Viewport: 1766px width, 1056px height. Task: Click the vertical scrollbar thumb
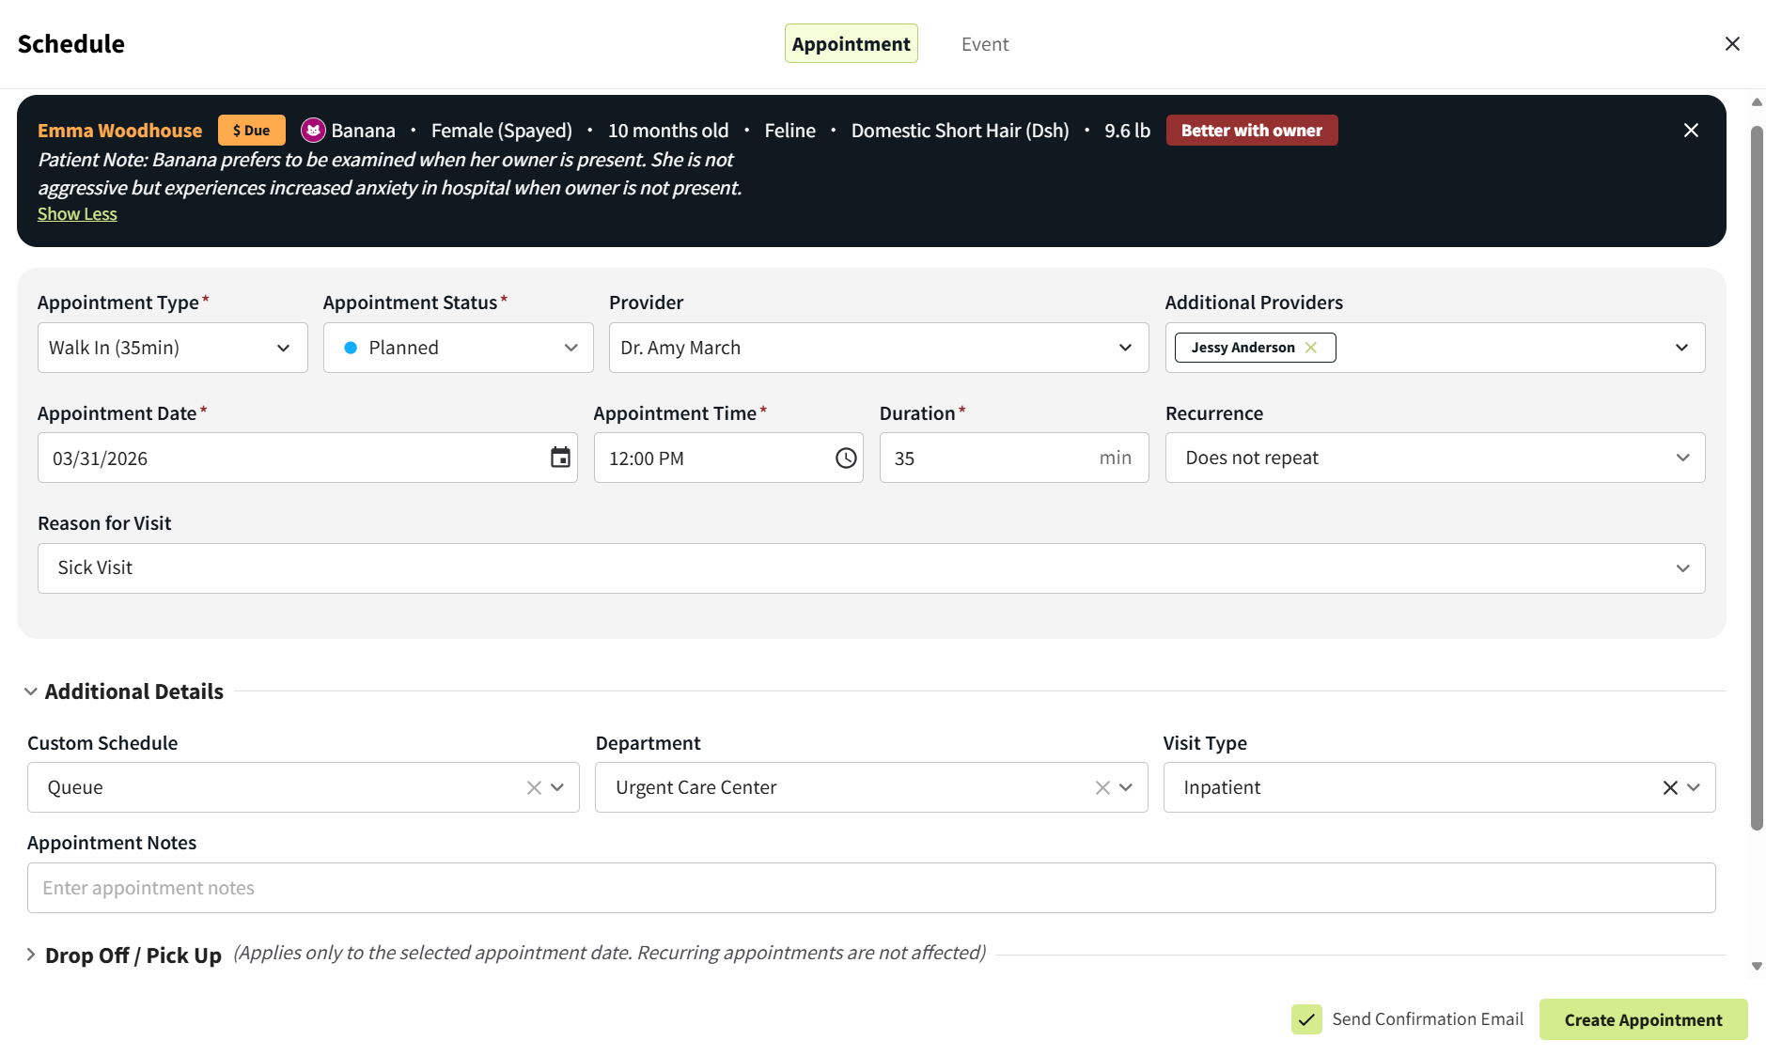[1757, 479]
